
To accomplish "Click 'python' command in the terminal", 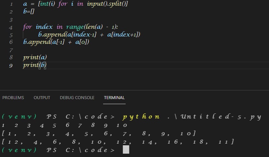I will (141, 117).
